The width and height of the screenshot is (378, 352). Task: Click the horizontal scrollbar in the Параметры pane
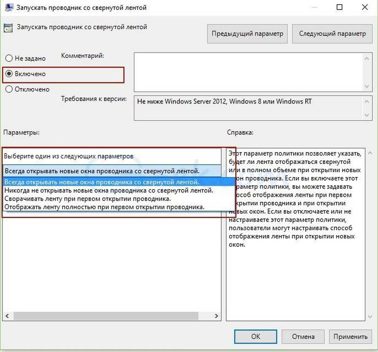pyautogui.click(x=106, y=316)
